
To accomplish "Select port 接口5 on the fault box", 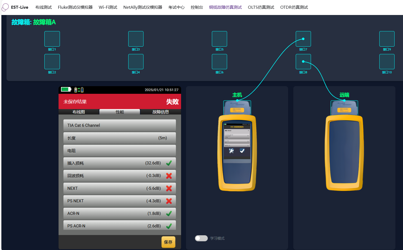I will coord(219,39).
